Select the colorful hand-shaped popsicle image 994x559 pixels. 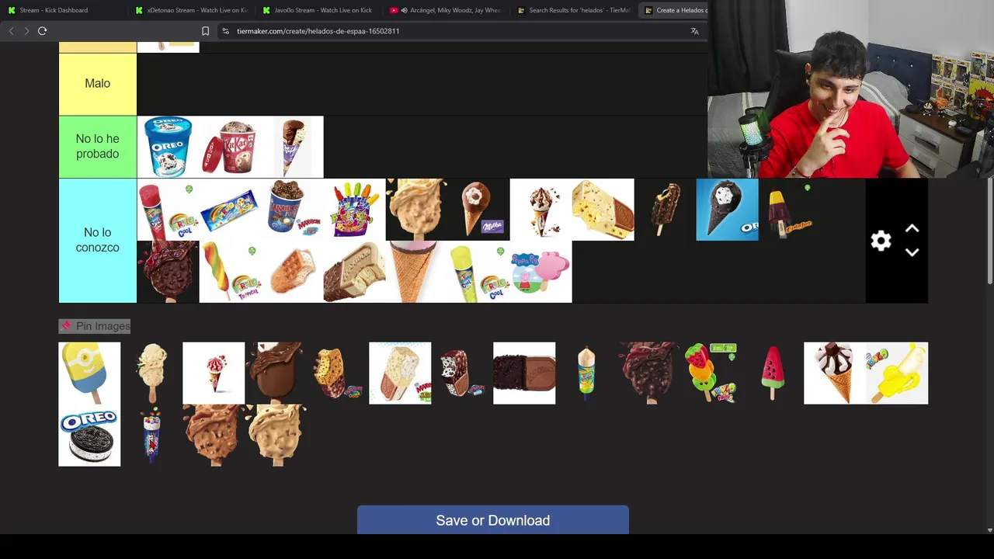point(355,210)
